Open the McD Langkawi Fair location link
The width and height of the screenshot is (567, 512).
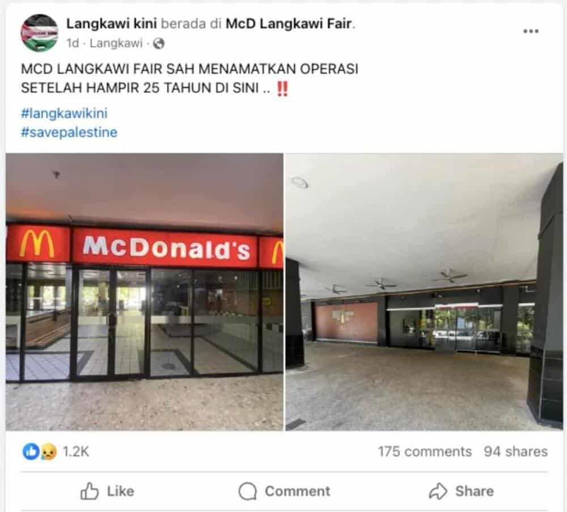point(289,23)
